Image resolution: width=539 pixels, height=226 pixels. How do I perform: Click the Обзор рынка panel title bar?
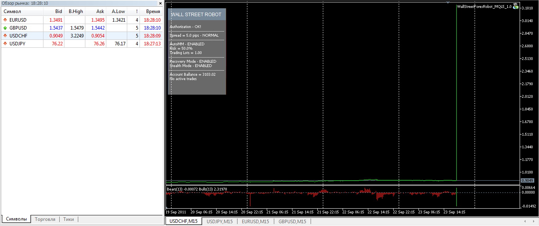pyautogui.click(x=79, y=3)
